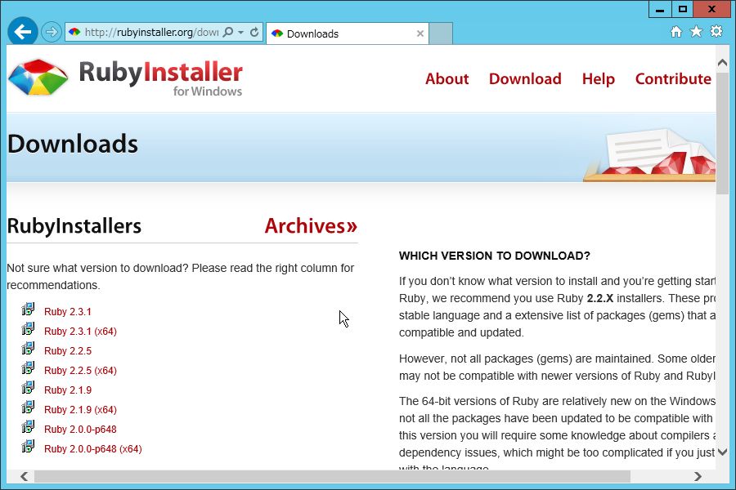Download Ruby 2.1.9 link
Viewport: 736px width, 490px height.
click(x=68, y=390)
